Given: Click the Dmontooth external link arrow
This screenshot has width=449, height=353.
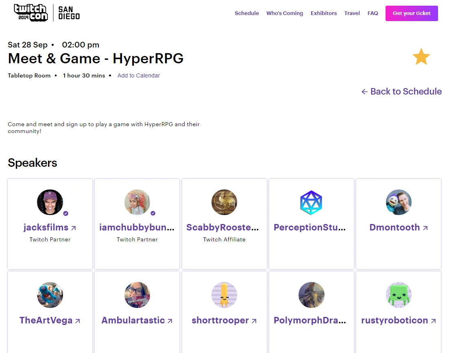Looking at the screenshot, I should pos(425,228).
